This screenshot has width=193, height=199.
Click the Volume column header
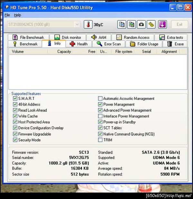pos(28,52)
